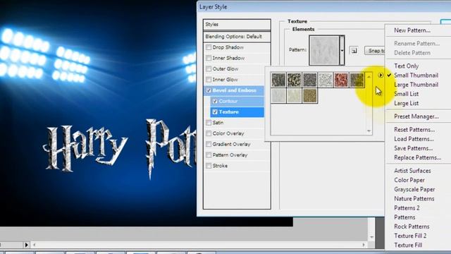Enable the Stroke checkbox
Screen dimensions: 451x254
click(209, 166)
